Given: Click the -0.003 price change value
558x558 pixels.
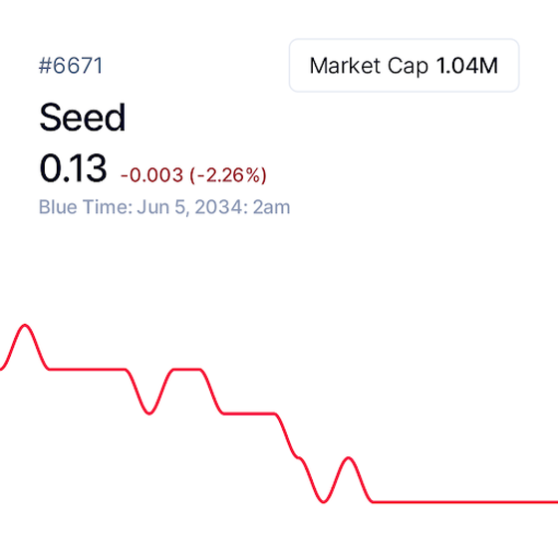Looking at the screenshot, I should pyautogui.click(x=151, y=175).
